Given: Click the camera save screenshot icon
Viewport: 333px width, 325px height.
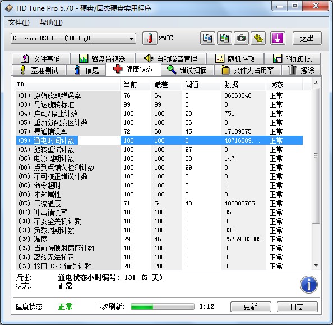Looking at the screenshot, I should click(x=241, y=38).
